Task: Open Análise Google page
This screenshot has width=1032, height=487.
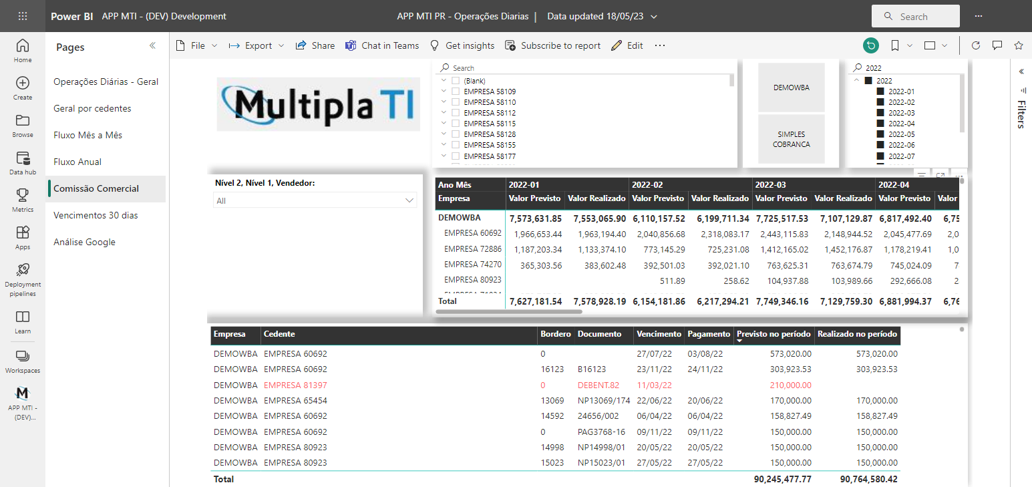Action: point(106,242)
